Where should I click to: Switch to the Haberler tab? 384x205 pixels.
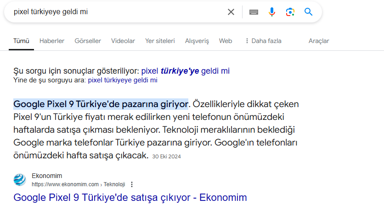click(x=52, y=41)
